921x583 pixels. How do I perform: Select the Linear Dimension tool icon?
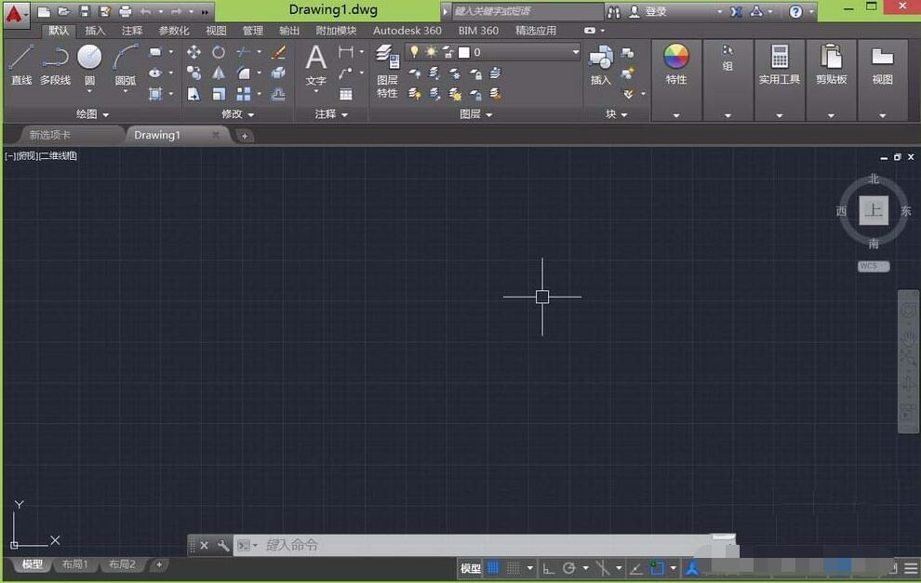[x=346, y=52]
